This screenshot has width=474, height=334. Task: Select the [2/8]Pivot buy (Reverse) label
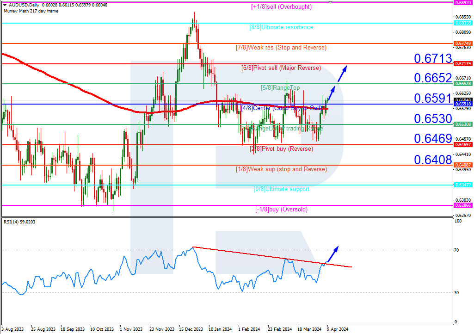[x=281, y=149]
